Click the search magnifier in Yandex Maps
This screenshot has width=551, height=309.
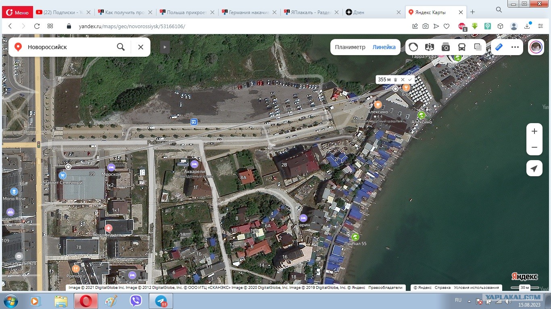[121, 47]
